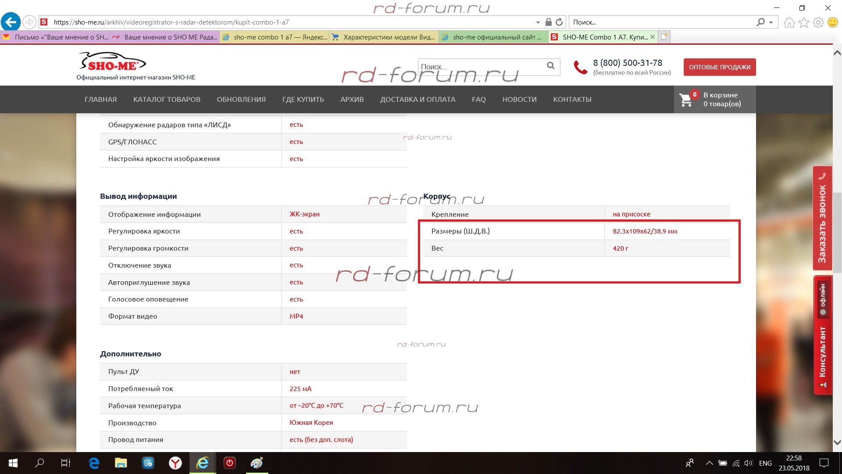Viewport: 842px width, 474px height.
Task: Click the browser back arrow button
Action: point(11,22)
